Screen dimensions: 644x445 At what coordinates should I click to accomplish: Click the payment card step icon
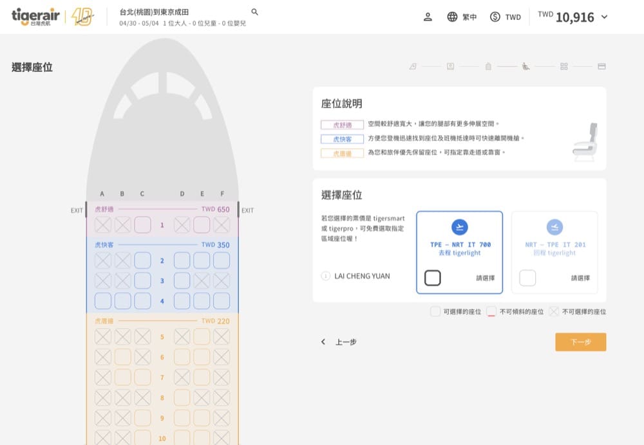coord(601,66)
